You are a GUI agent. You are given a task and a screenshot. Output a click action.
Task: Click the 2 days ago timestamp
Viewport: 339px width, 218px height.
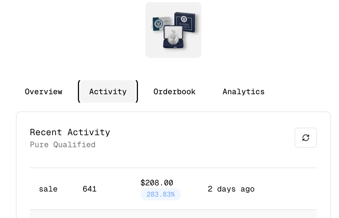(x=231, y=189)
